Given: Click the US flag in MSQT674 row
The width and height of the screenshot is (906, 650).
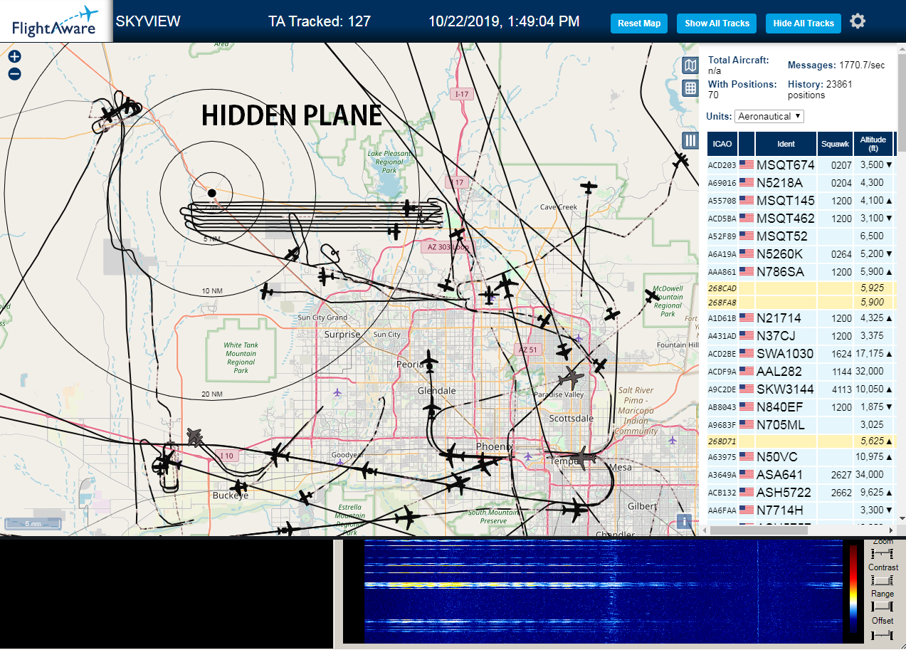Looking at the screenshot, I should coord(747,164).
